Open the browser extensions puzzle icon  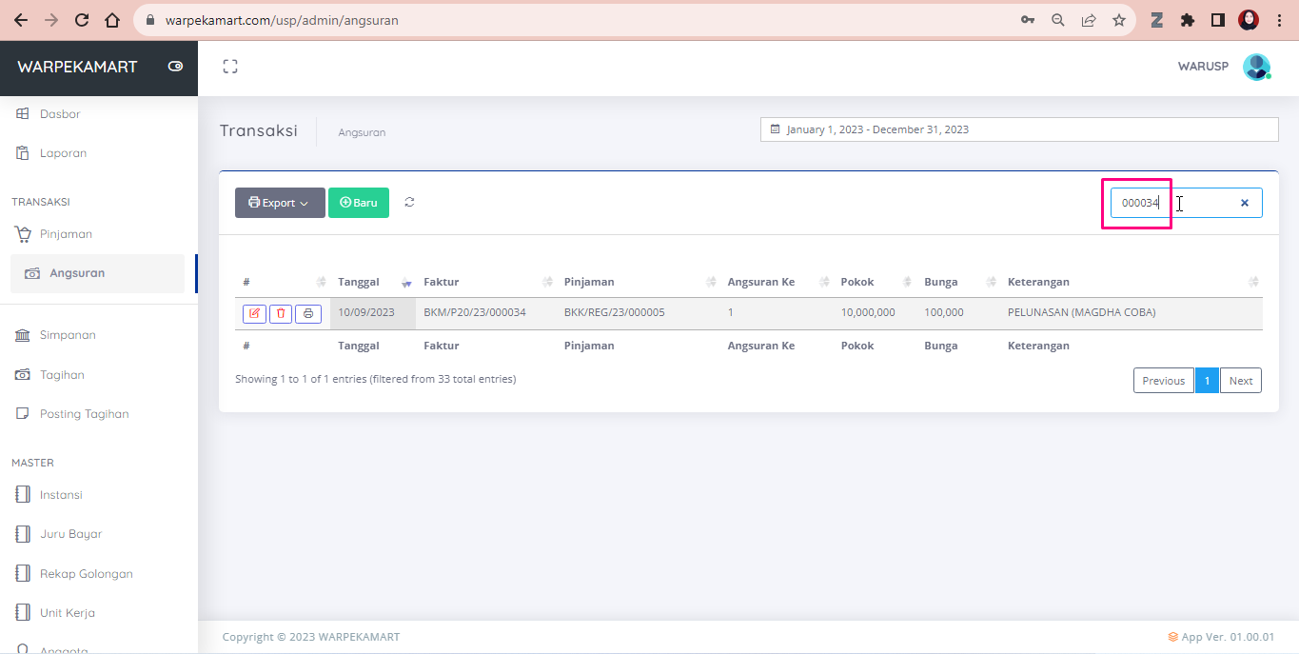click(1188, 20)
